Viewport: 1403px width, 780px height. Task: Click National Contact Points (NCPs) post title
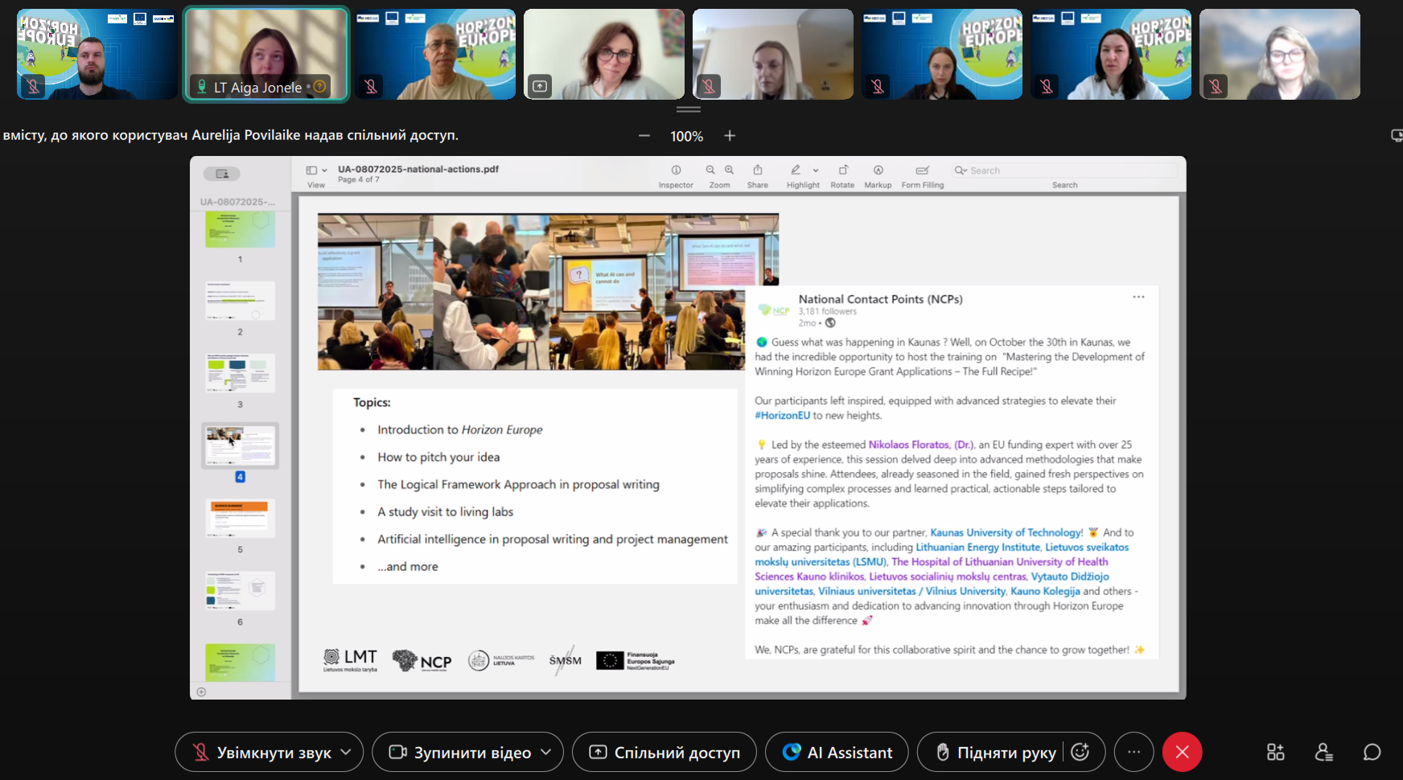880,299
